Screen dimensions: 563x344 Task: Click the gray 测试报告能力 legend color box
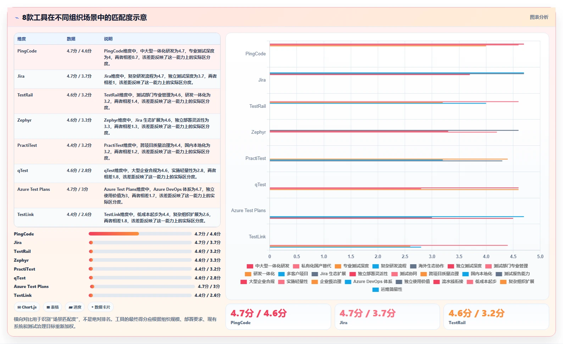coord(499,274)
